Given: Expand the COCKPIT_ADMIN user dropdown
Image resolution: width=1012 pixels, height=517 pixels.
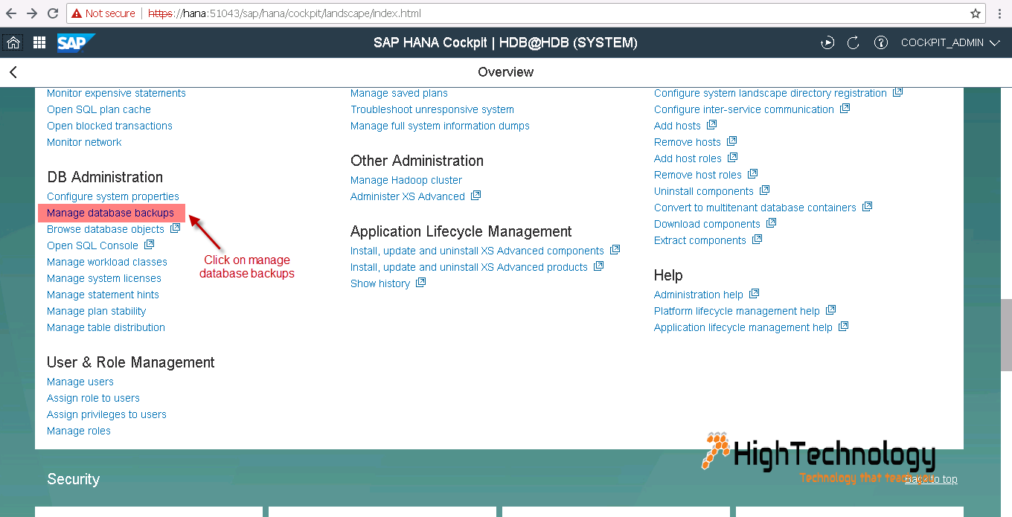Looking at the screenshot, I should tap(950, 43).
